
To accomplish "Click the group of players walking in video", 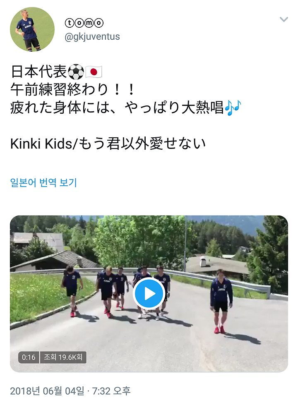I will click(115, 291).
